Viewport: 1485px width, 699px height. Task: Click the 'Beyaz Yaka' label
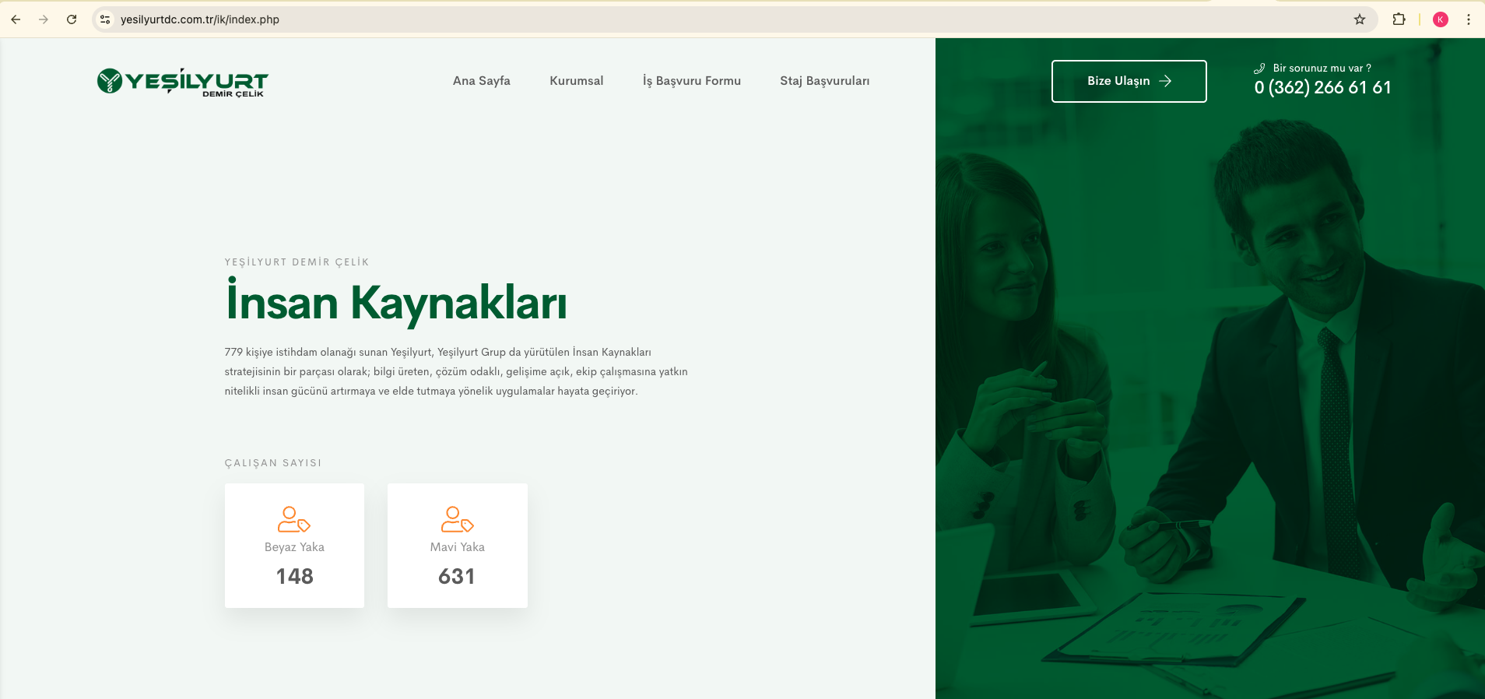(x=294, y=547)
